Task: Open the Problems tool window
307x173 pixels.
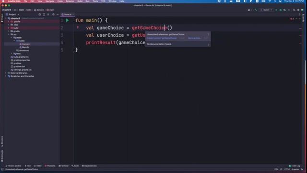Action: 50,166
